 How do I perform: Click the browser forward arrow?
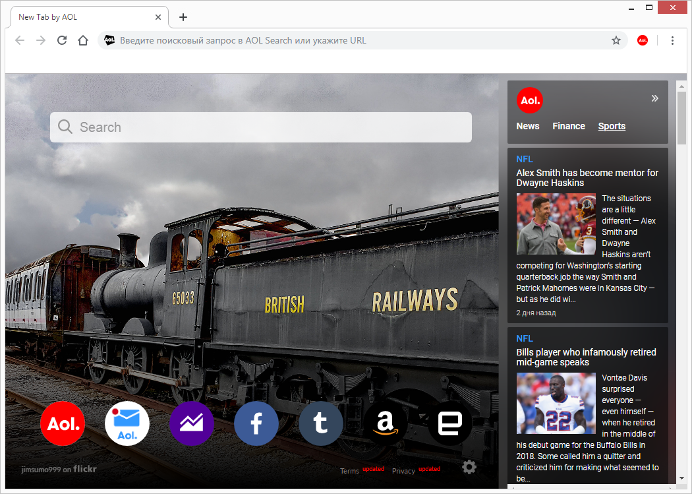coord(41,41)
